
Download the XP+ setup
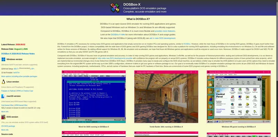click(33, 69)
